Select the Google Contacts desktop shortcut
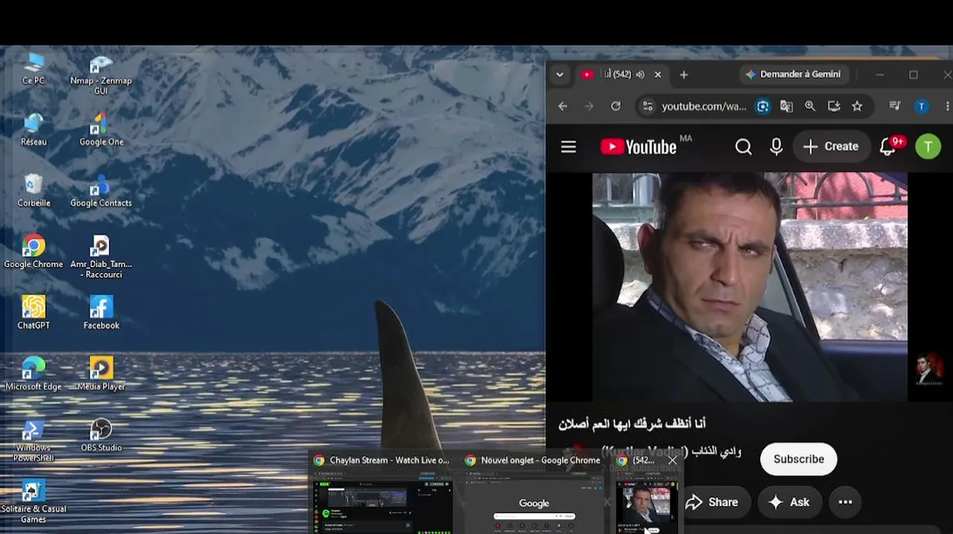This screenshot has height=534, width=953. (101, 191)
